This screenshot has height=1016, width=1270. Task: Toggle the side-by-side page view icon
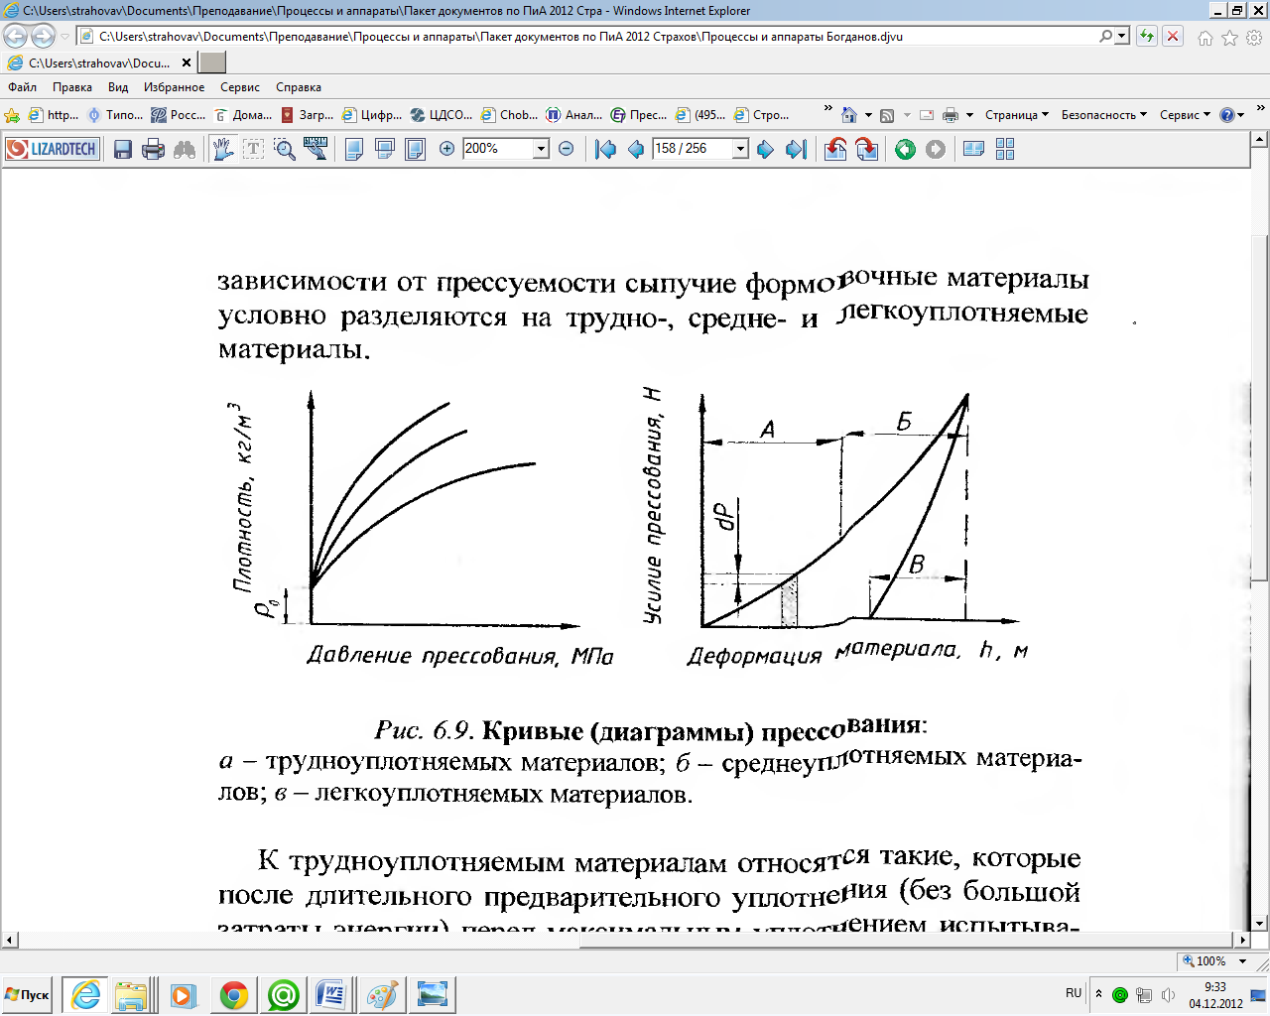974,149
